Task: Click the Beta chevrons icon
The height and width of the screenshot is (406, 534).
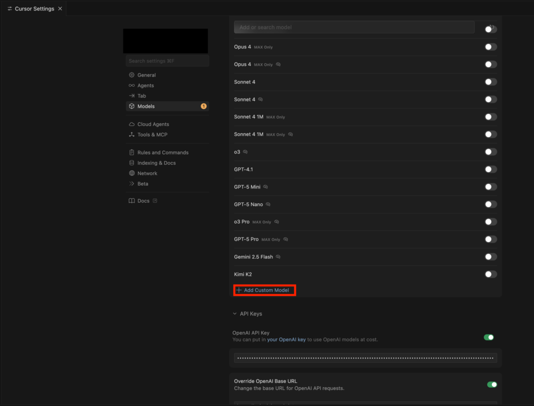Action: coord(132,184)
